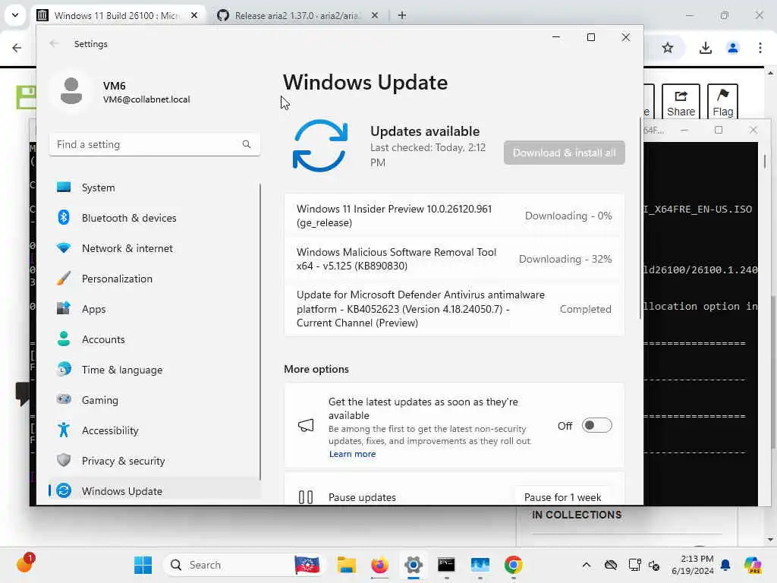Show hidden system tray icons
777x583 pixels.
click(x=587, y=565)
